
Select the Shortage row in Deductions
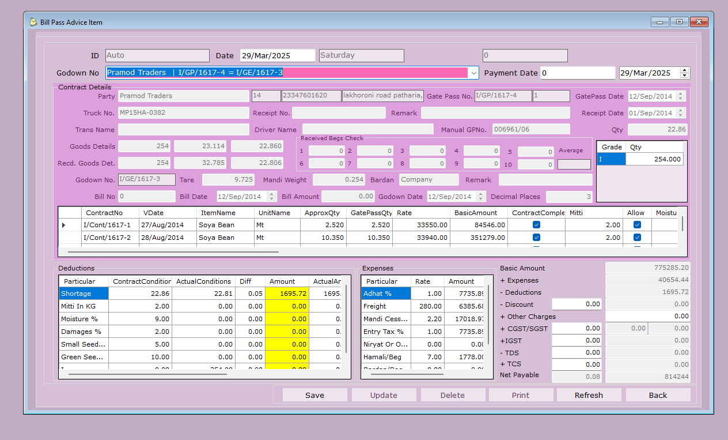[84, 294]
